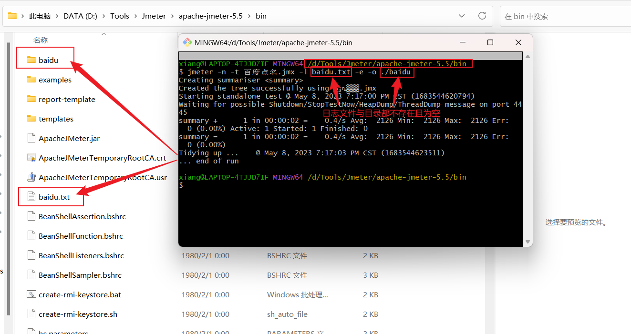Select the baidu.txt file icon

click(31, 197)
